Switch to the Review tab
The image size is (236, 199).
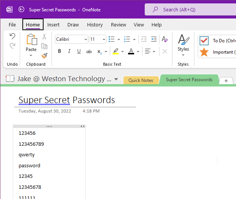point(119,25)
